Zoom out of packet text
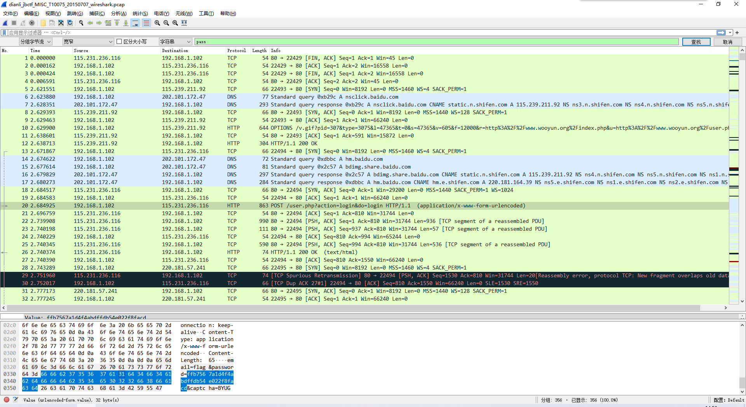This screenshot has width=746, height=407. [x=166, y=23]
